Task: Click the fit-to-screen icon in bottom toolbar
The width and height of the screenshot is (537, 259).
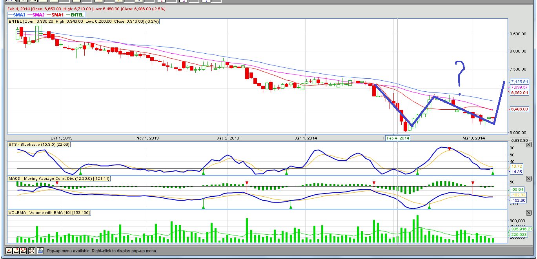Action: pos(32,251)
